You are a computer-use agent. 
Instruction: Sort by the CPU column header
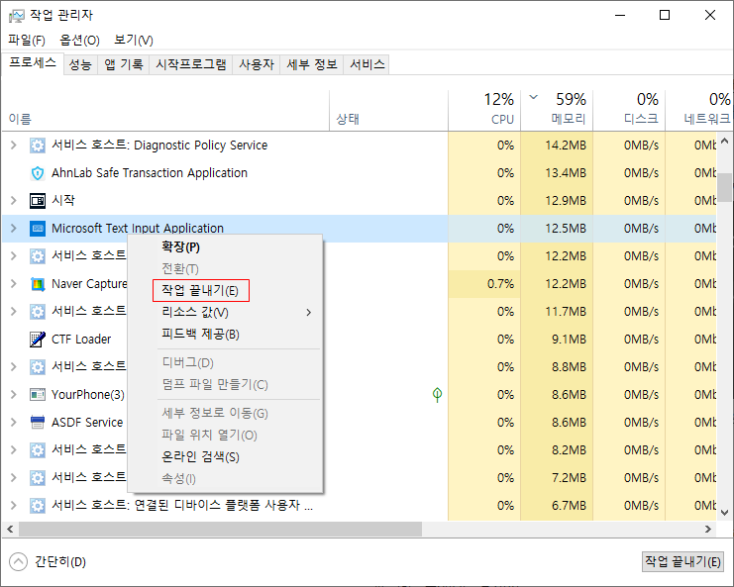tap(484, 111)
